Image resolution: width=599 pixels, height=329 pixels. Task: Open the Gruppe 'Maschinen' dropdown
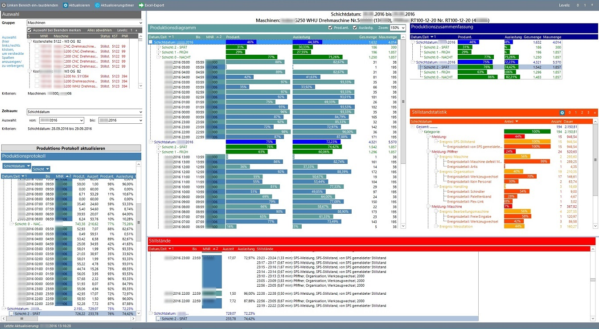click(x=140, y=22)
